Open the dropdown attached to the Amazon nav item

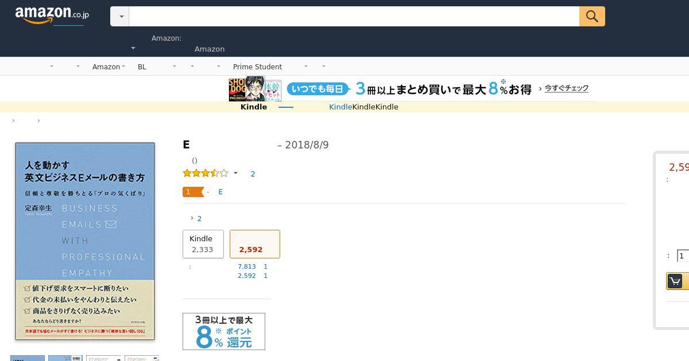[x=124, y=66]
